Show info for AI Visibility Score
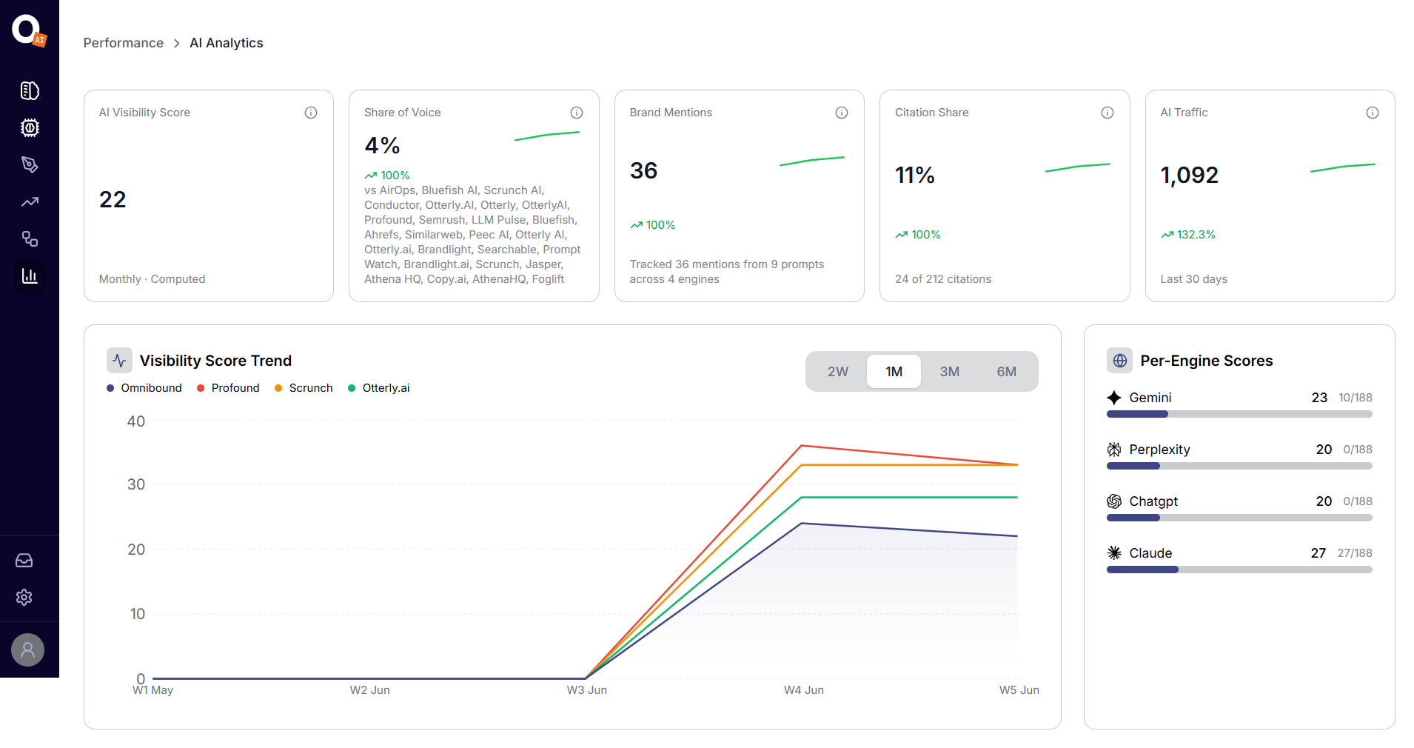The width and height of the screenshot is (1414, 748). 311,113
